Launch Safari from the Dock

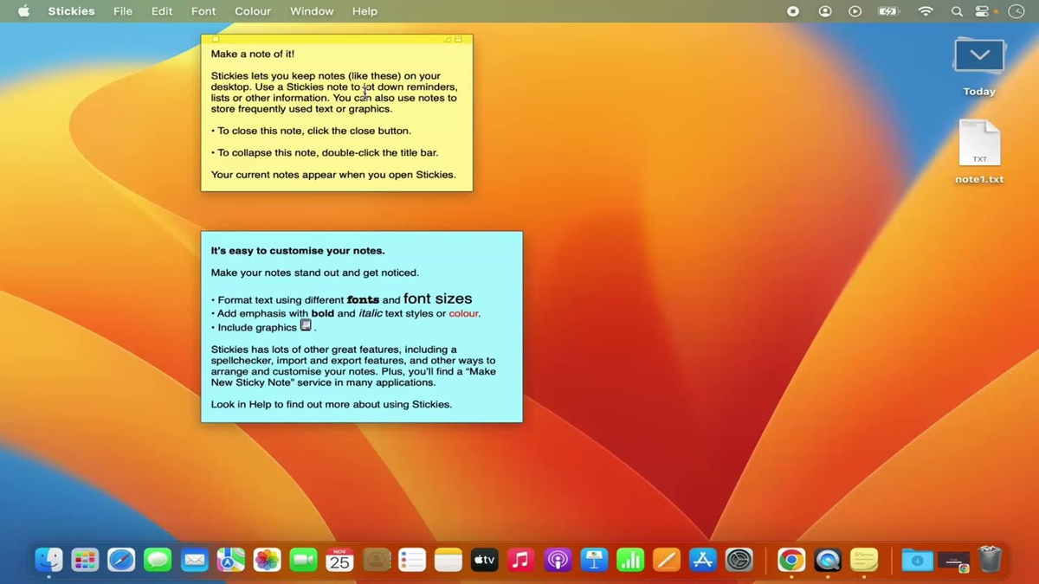point(121,560)
